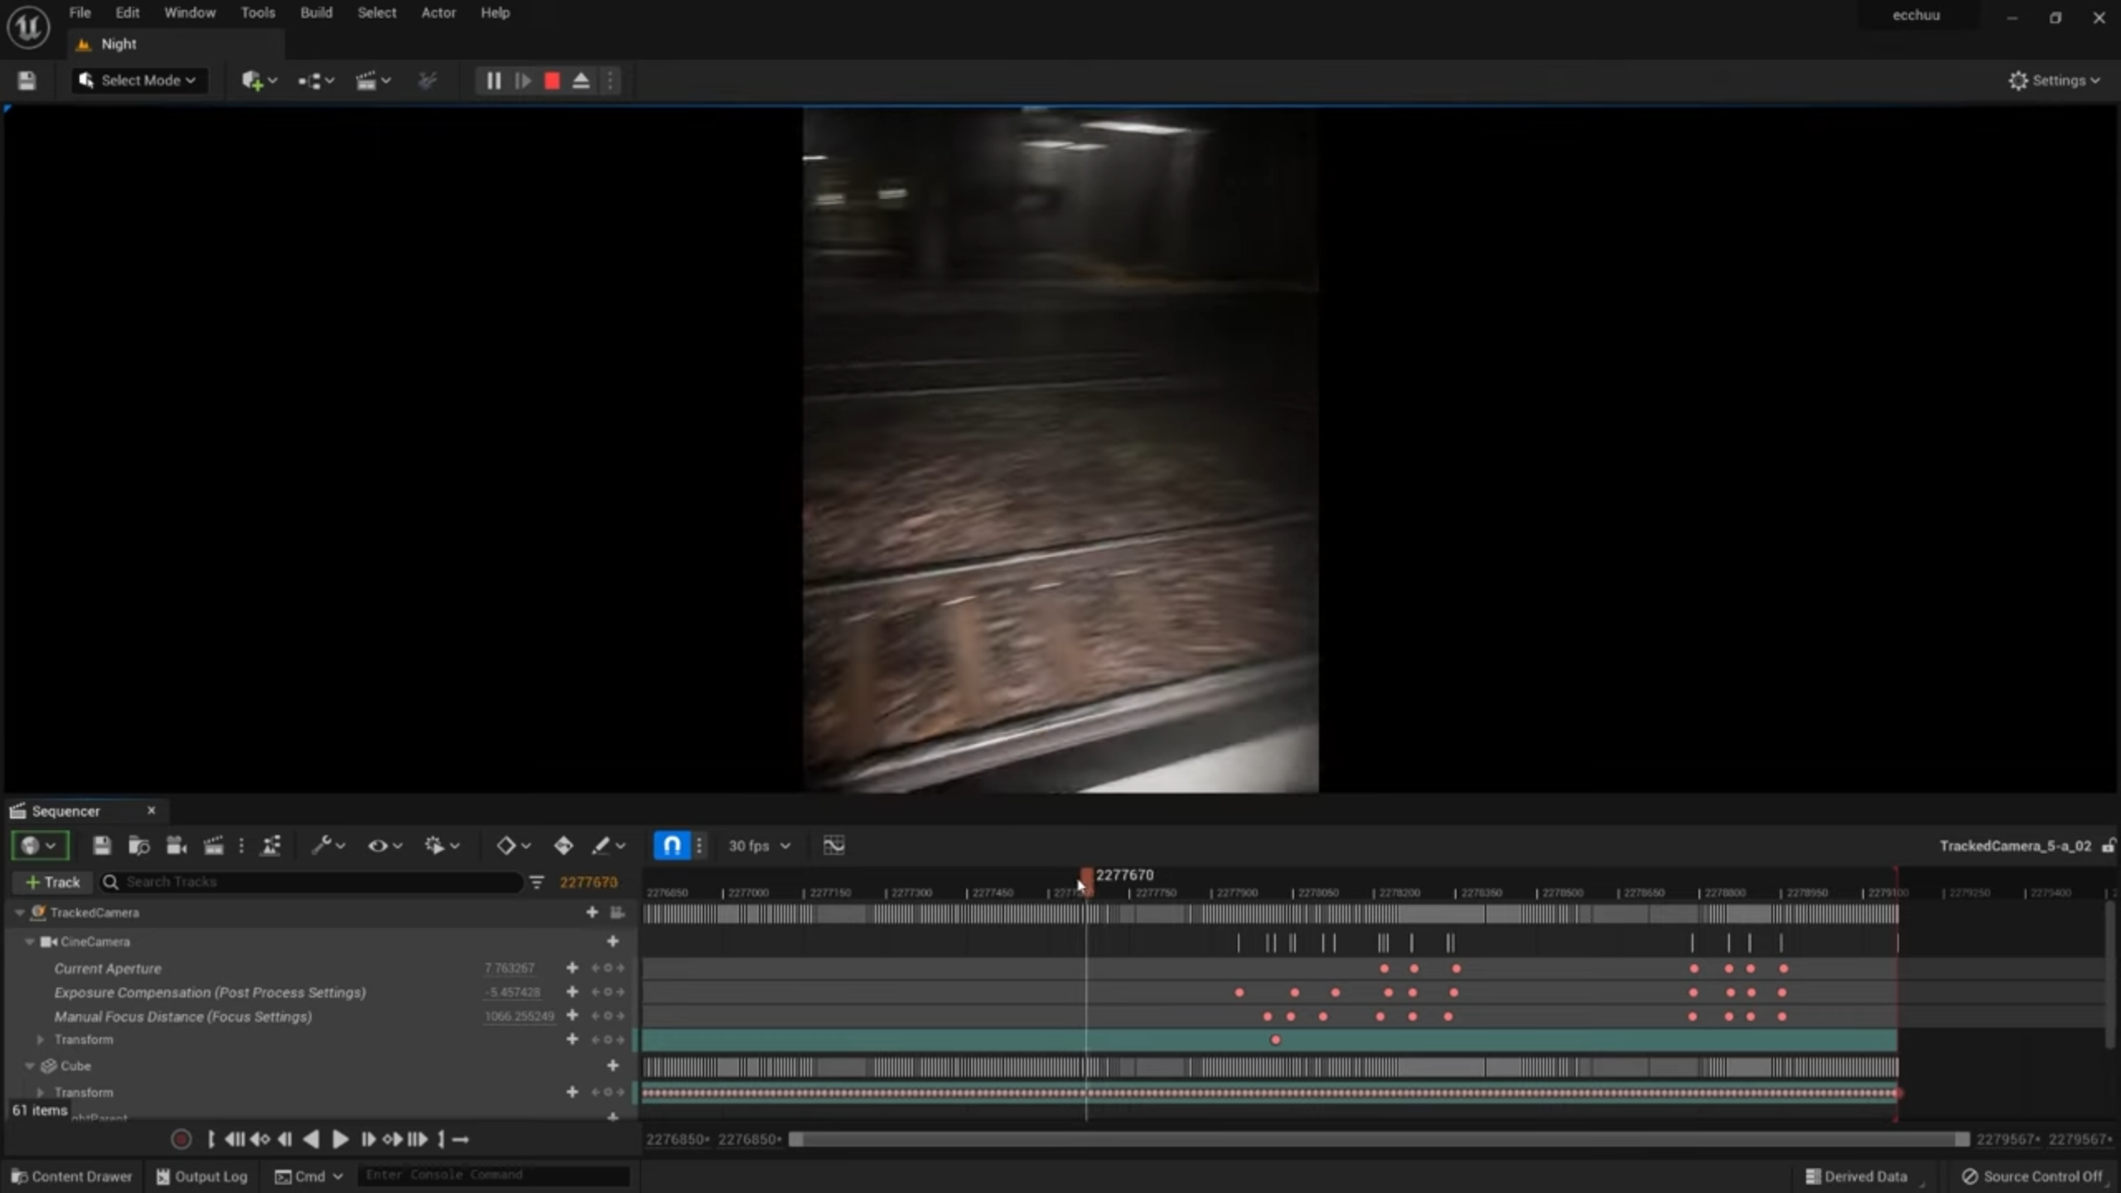Viewport: 2121px width, 1193px height.
Task: Click the Sequencer save icon
Action: point(101,845)
